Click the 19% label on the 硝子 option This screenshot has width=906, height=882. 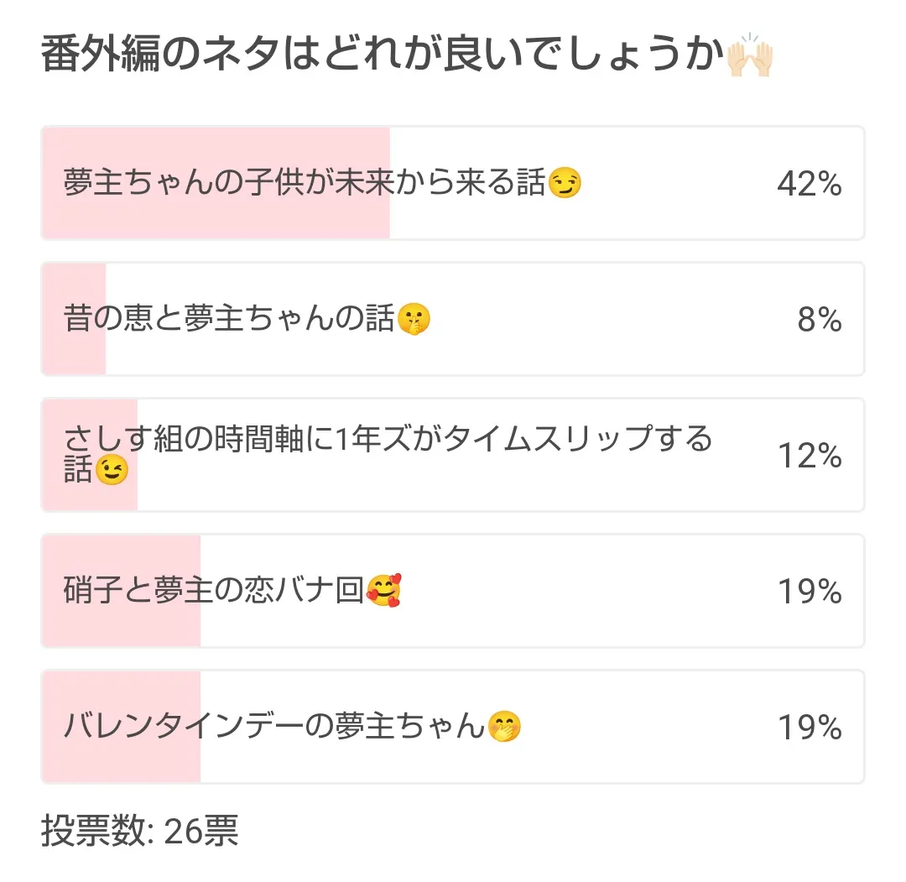(x=809, y=592)
